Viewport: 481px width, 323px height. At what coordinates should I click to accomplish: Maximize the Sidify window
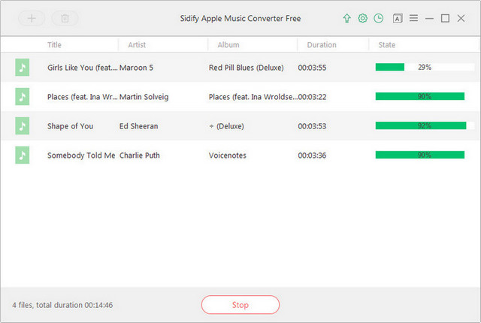point(445,18)
